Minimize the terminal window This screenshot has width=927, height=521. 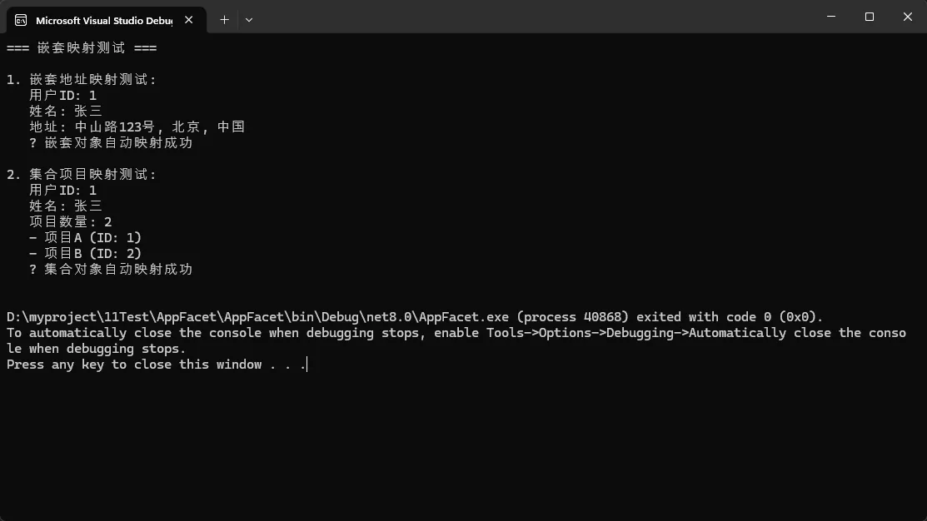831,17
